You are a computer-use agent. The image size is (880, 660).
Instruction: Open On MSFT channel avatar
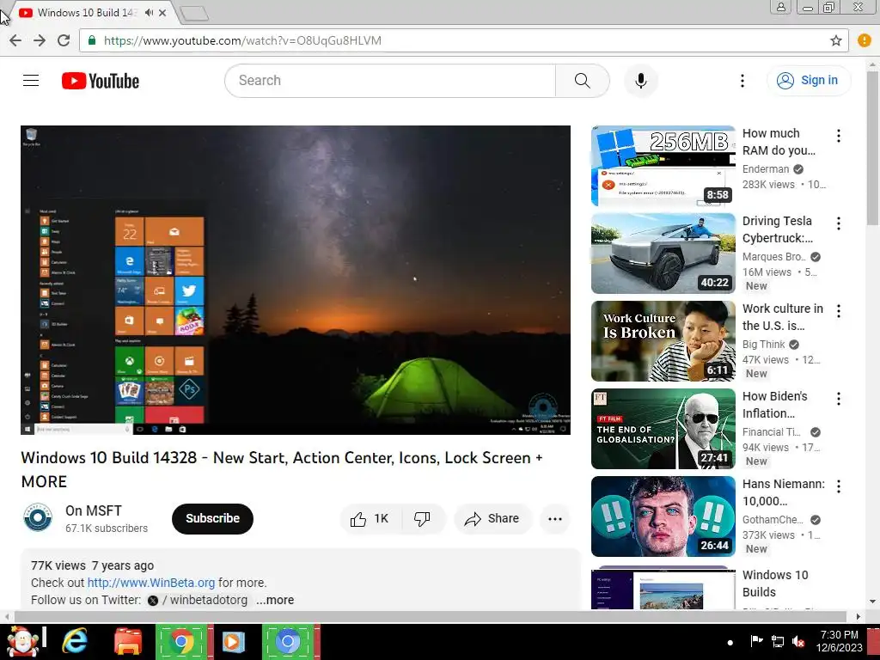(38, 517)
